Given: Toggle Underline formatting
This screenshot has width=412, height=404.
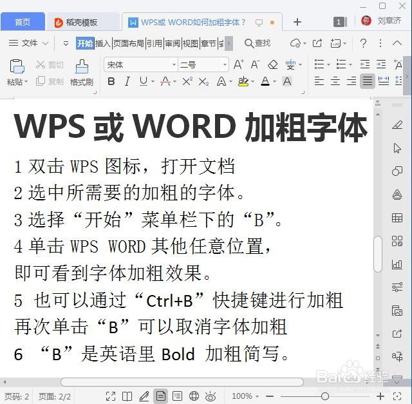Looking at the screenshot, I should (144, 81).
